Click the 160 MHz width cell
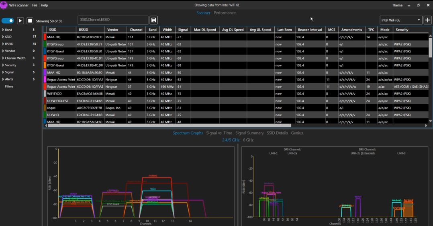The width and height of the screenshot is (433, 226). 167,86
